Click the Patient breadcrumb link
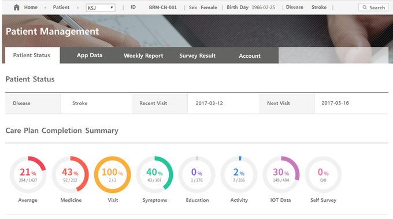This screenshot has width=393, height=219. pos(61,8)
